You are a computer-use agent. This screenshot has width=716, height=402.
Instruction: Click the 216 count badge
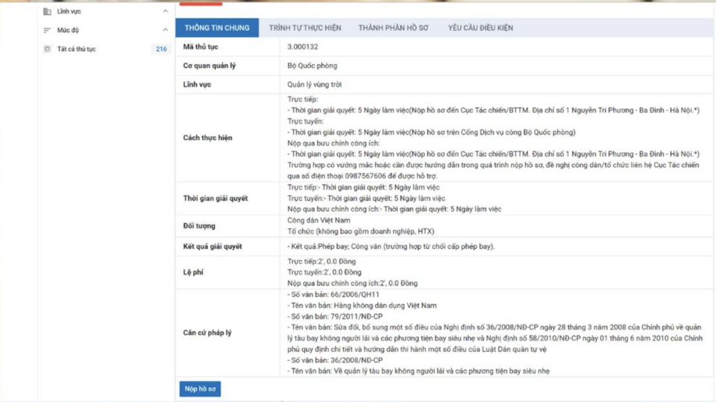pyautogui.click(x=161, y=49)
